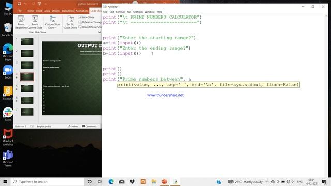The height and width of the screenshot is (186, 331).
Task: Click Undo in PowerPoint quick access toolbar
Action: (25, 4)
